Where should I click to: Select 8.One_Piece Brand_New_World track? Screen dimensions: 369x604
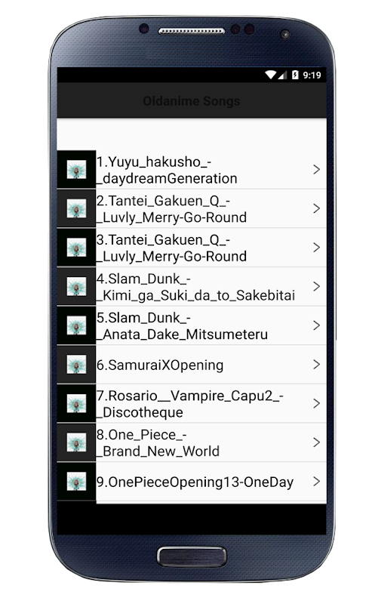(158, 442)
